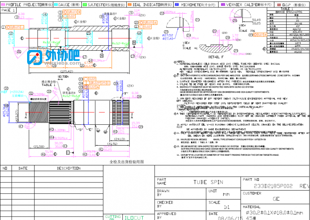Select the reference dimension (24.13)
This screenshot has height=220, width=310.
pos(120,139)
